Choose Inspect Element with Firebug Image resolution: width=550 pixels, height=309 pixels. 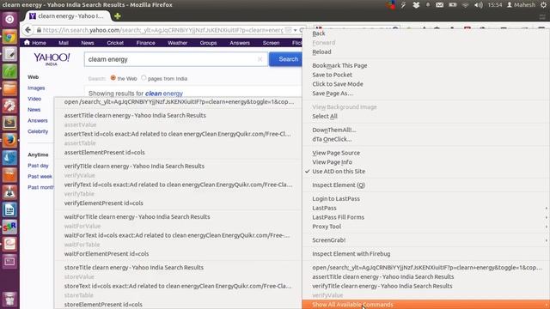[x=426, y=254]
